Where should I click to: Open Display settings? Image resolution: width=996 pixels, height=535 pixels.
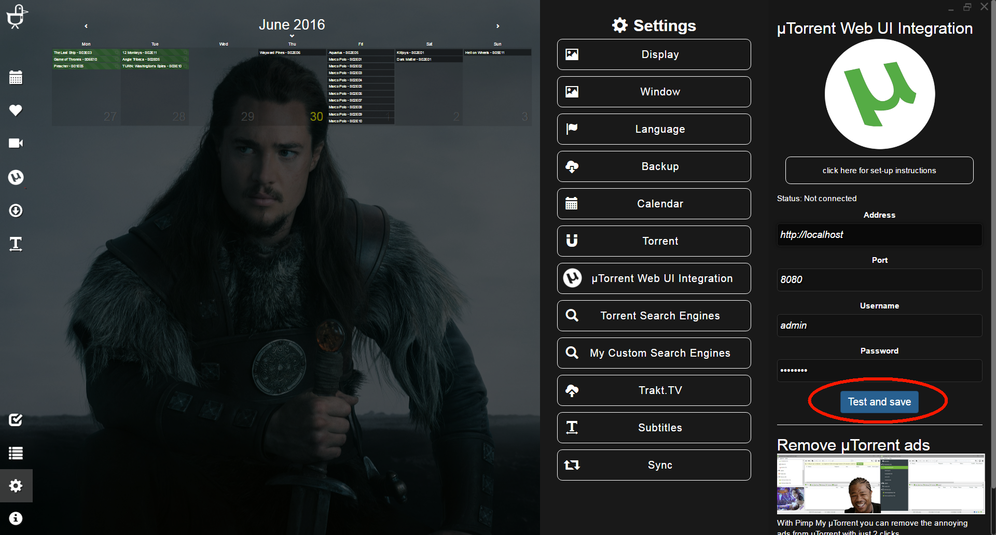pyautogui.click(x=654, y=54)
